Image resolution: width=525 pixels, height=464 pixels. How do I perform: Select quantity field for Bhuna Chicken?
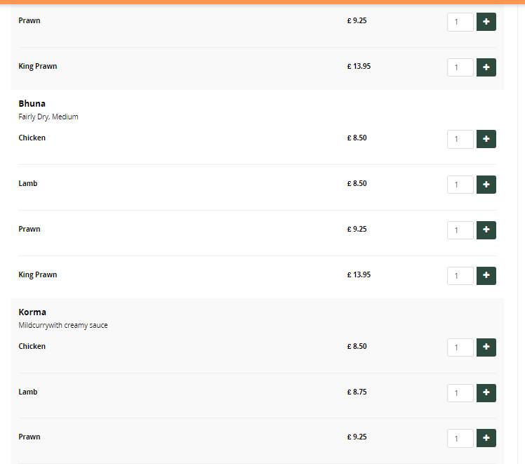coord(460,139)
